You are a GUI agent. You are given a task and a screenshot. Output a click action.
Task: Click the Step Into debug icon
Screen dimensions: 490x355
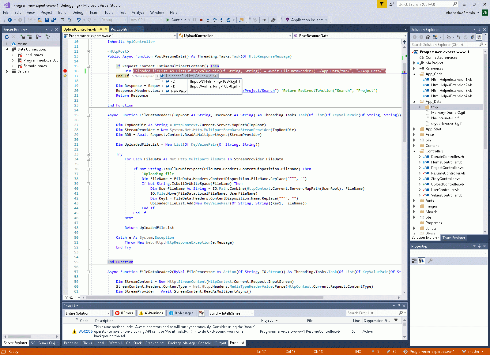click(208, 20)
